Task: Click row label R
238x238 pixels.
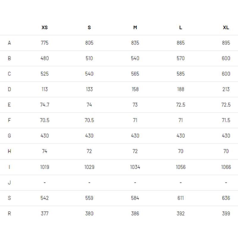Action: 10,214
